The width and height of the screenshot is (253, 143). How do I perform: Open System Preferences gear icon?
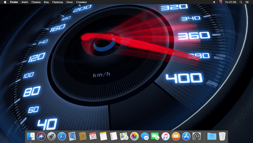point(196,136)
